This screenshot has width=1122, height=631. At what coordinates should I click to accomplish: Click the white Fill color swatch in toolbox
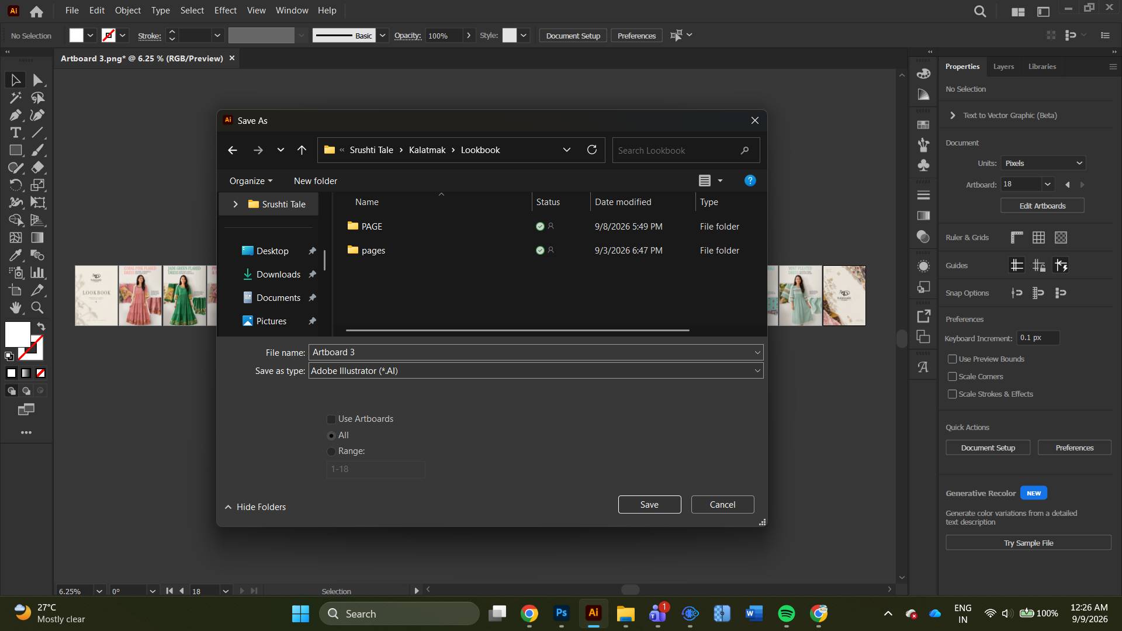(18, 335)
